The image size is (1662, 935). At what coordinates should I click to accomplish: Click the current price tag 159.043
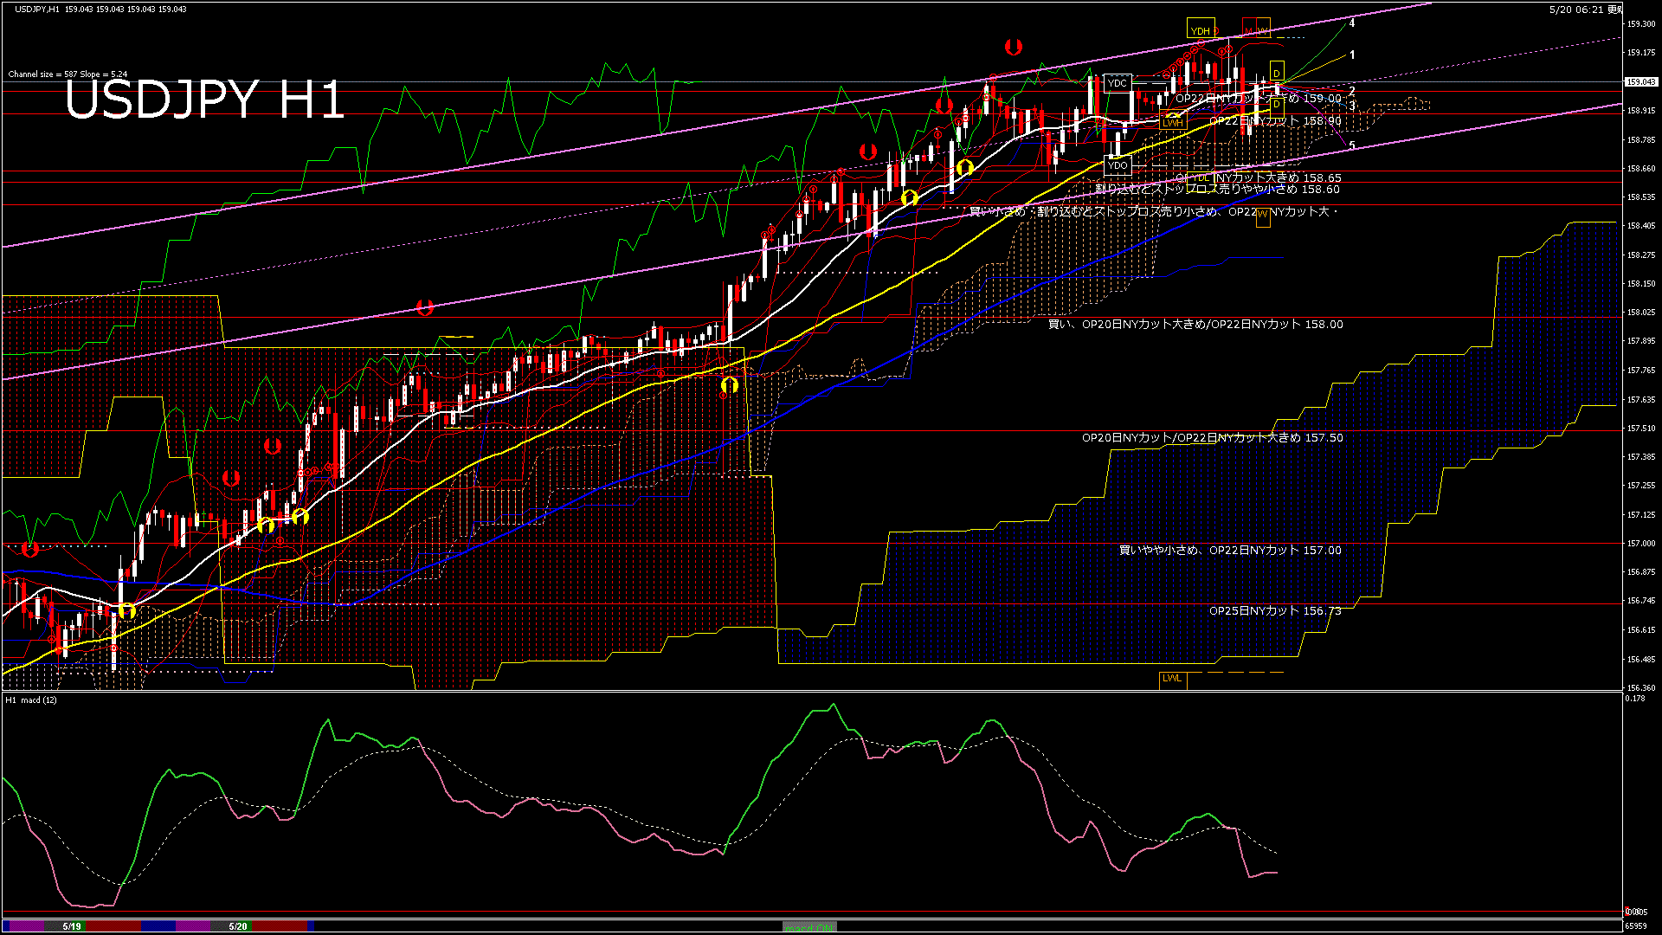click(1641, 82)
